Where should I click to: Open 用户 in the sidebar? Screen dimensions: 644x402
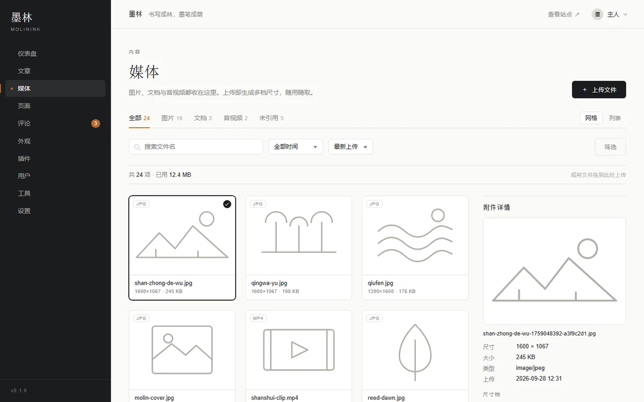pos(55,176)
